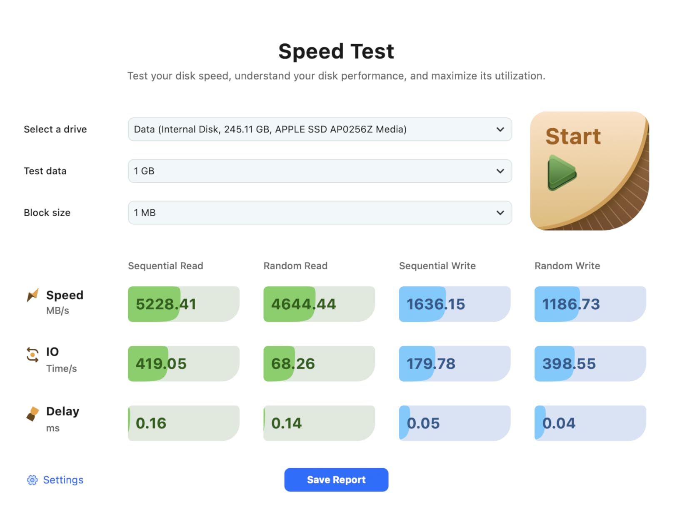Viewport: 677px width, 512px height.
Task: Click the Sequential Read speed bar 5228.41
Action: pyautogui.click(x=183, y=304)
